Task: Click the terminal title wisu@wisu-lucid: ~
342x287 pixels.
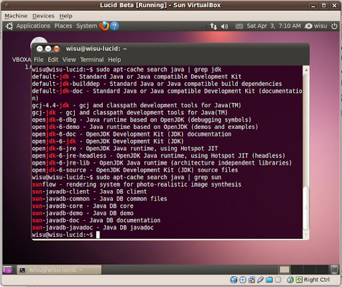Action: [96, 49]
